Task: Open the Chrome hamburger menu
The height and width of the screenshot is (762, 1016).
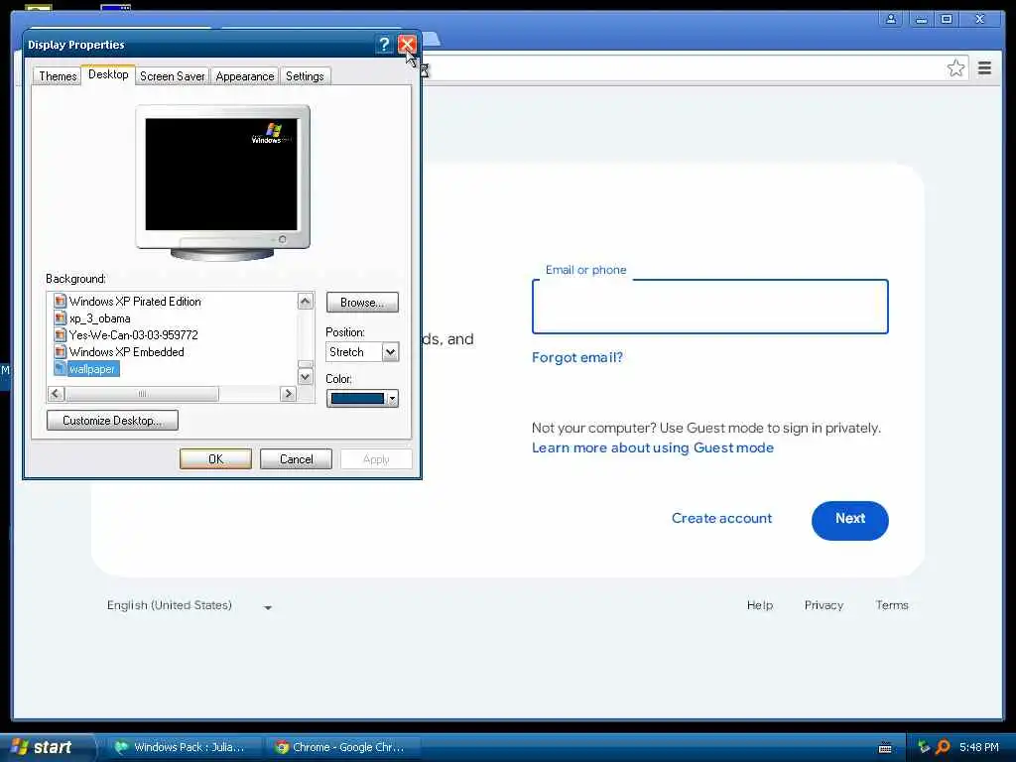Action: (984, 68)
